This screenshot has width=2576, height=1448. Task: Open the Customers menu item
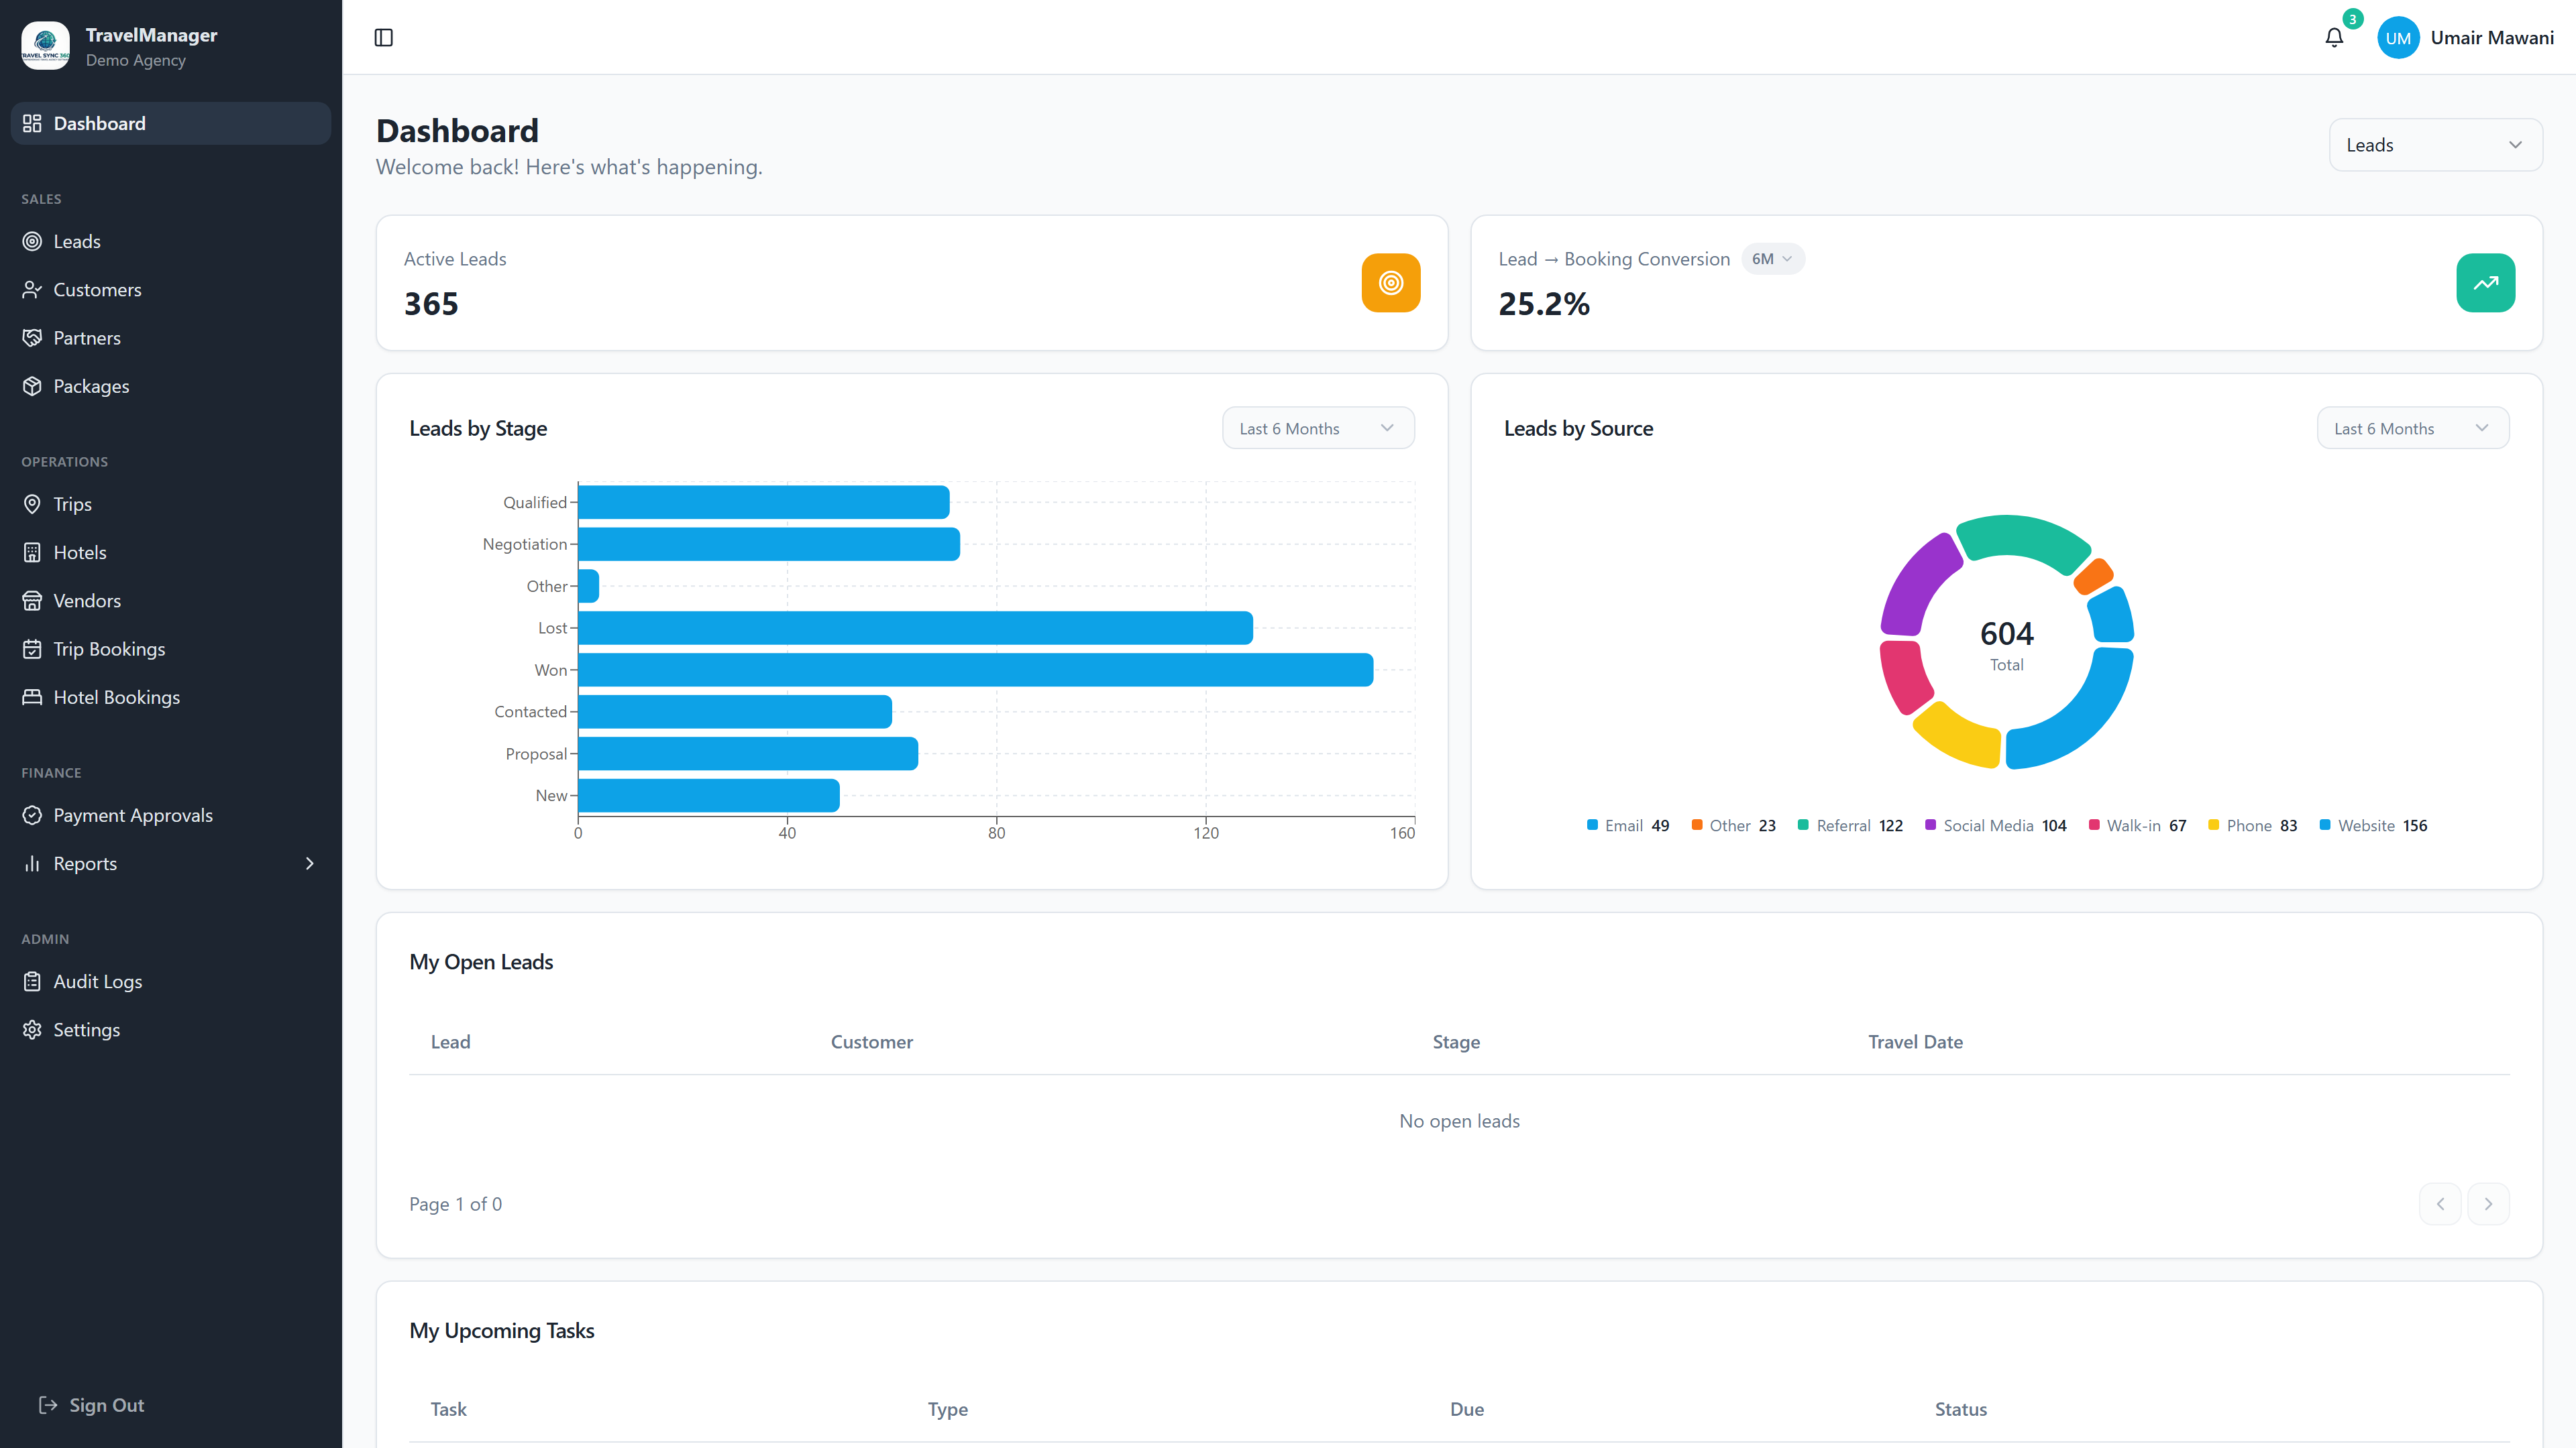[171, 290]
